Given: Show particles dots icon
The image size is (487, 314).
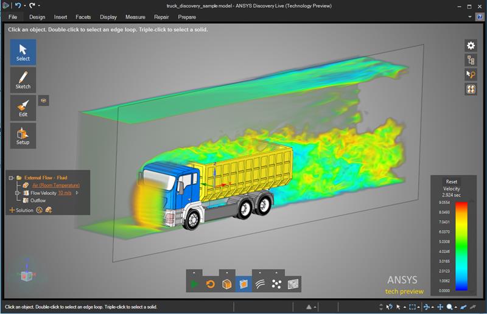Looking at the screenshot, I should [x=276, y=284].
